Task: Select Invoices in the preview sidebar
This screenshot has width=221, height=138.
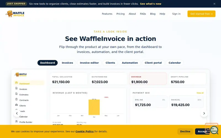Action: click(23, 89)
